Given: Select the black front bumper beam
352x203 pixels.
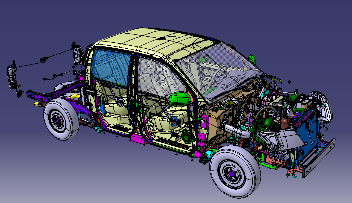Looking at the screenshot, I should pyautogui.click(x=319, y=158).
